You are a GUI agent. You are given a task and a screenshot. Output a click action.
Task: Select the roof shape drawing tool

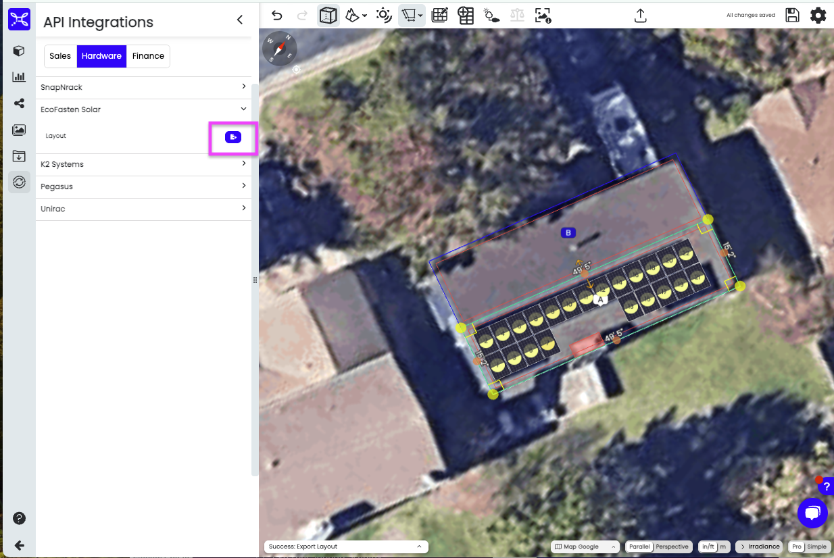click(x=352, y=15)
